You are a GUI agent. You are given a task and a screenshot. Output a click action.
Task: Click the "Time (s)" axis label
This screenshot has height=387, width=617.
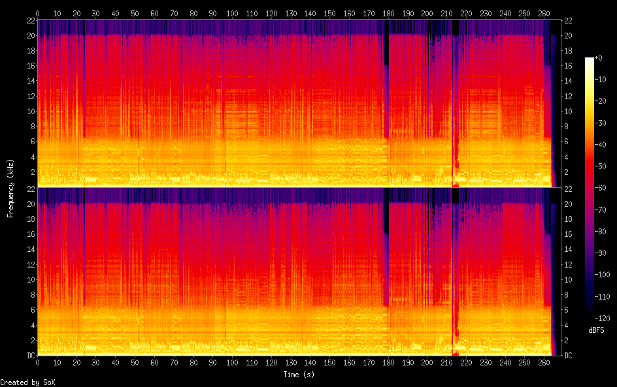[x=299, y=375]
